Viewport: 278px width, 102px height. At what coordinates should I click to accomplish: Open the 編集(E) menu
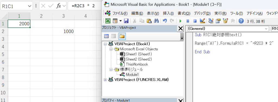click(x=137, y=14)
